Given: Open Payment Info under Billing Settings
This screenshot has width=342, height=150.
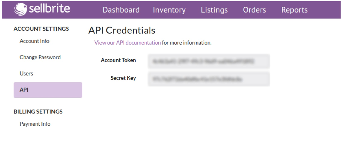Looking at the screenshot, I should [x=35, y=124].
